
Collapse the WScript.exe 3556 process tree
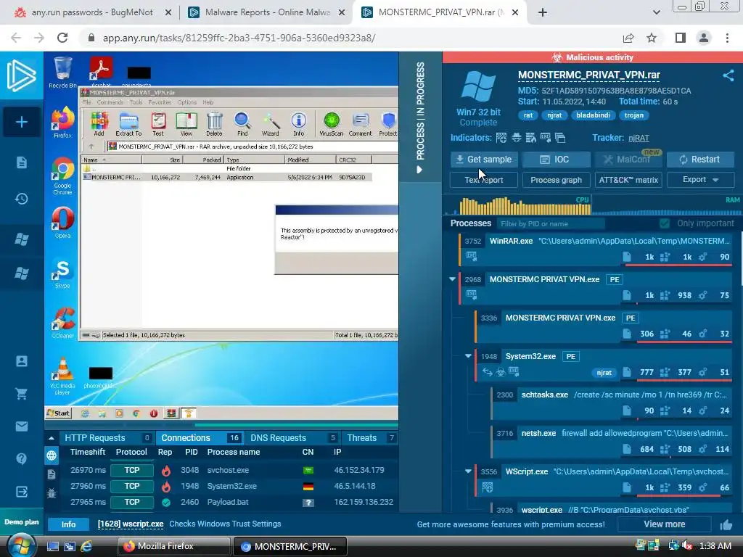pos(468,471)
